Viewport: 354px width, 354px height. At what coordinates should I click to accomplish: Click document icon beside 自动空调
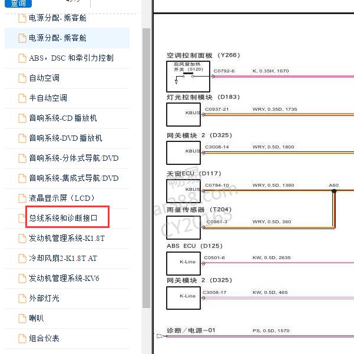point(22,78)
